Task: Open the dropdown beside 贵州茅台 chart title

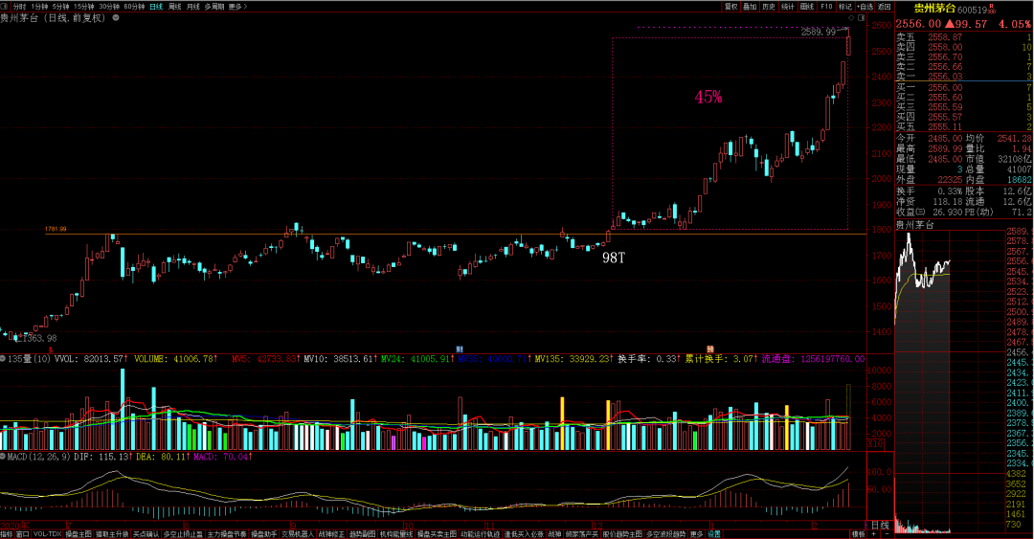Action: click(x=116, y=18)
